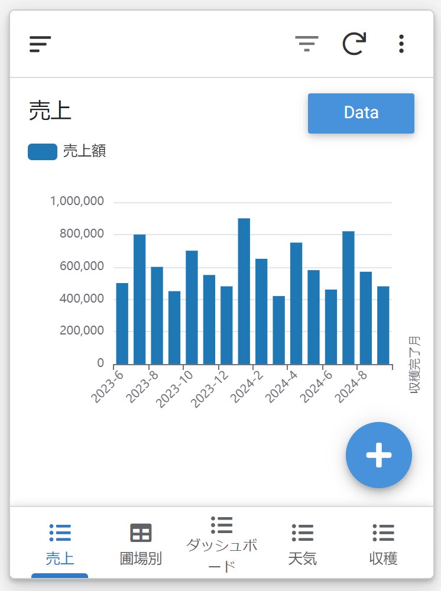The width and height of the screenshot is (441, 591).
Task: Open the hamburger navigation menu
Action: [40, 44]
